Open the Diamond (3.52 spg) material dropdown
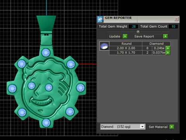Viewport: 186px width, 140px height. (x=142, y=126)
